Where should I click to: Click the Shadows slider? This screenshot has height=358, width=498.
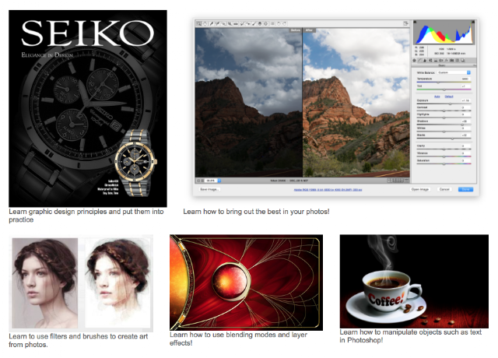click(x=444, y=125)
